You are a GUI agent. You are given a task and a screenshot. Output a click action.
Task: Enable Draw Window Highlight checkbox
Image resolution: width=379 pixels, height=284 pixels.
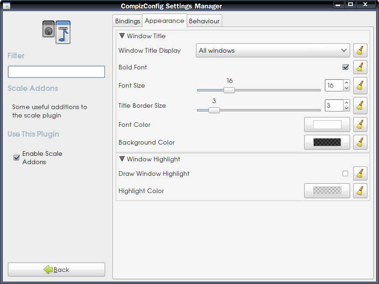345,173
